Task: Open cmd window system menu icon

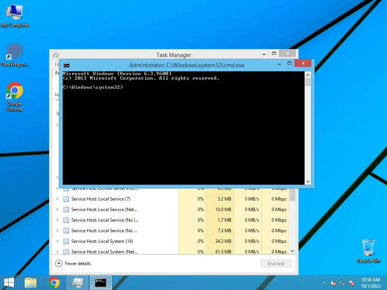Action: [x=67, y=65]
